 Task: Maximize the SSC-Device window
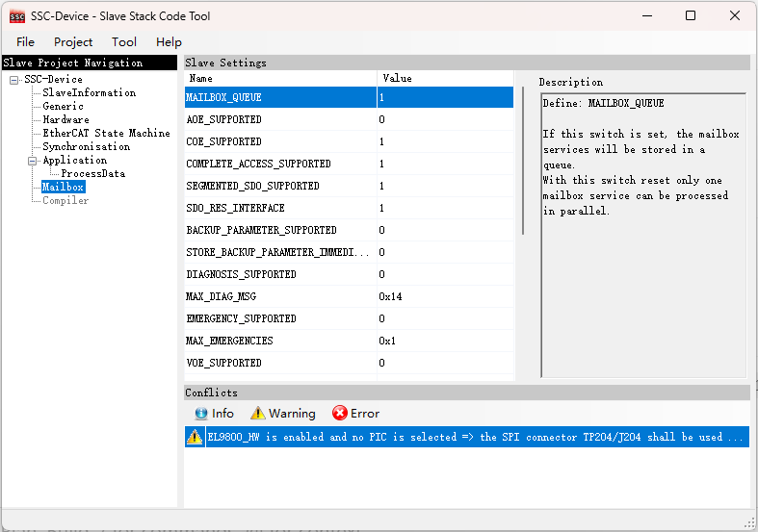(x=691, y=16)
